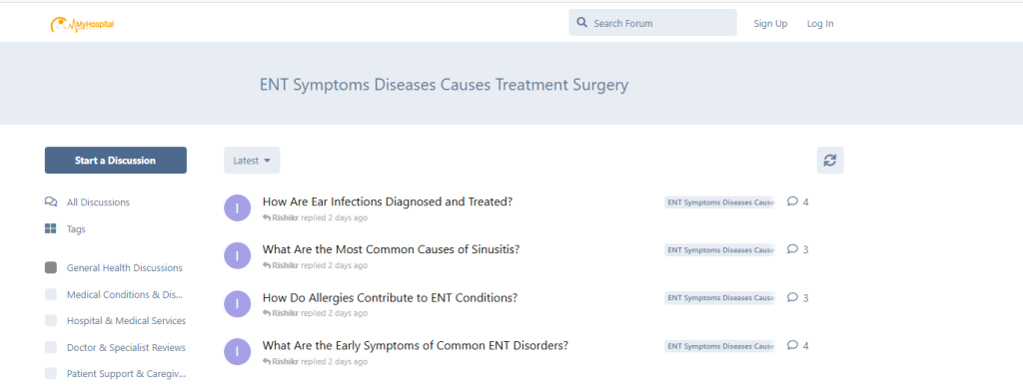Refresh the discussion list
Image resolution: width=1023 pixels, height=389 pixels.
click(830, 161)
